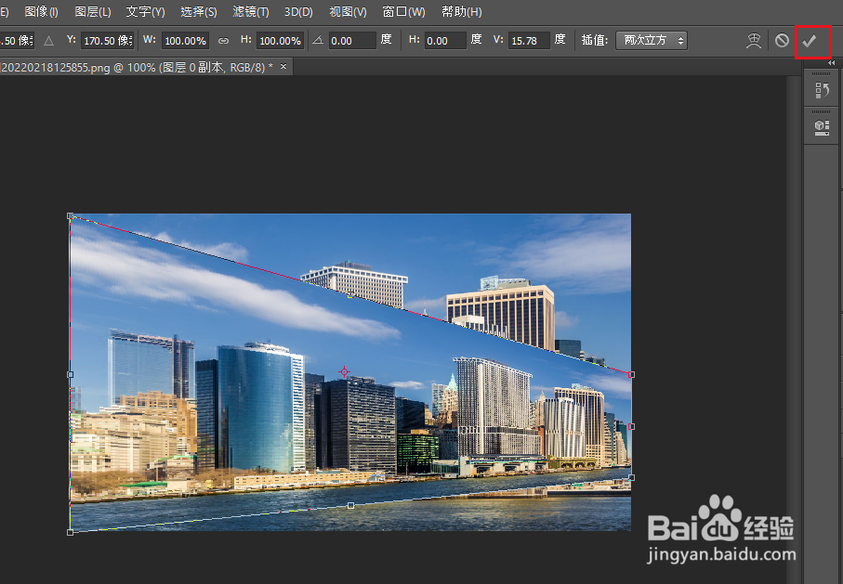Screen dimensions: 843x584
Task: Click the bottom-middle transform edge handle
Action: (x=351, y=506)
